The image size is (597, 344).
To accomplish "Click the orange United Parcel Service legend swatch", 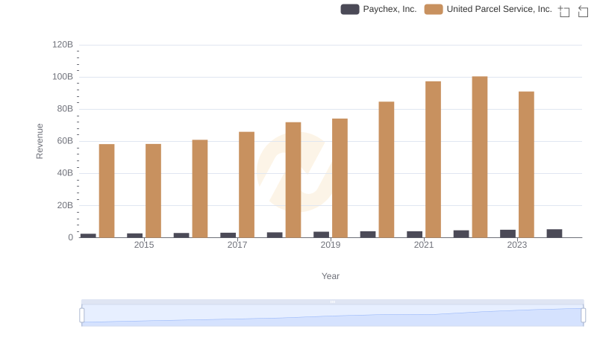I will click(x=434, y=10).
